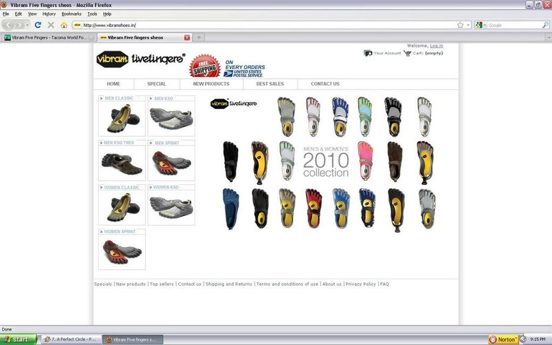
Task: Click the Contact us footer link
Action: 189,284
